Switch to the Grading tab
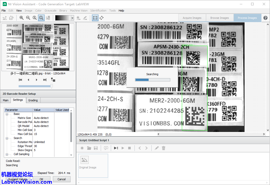The height and width of the screenshot is (185, 270). coord(33,100)
